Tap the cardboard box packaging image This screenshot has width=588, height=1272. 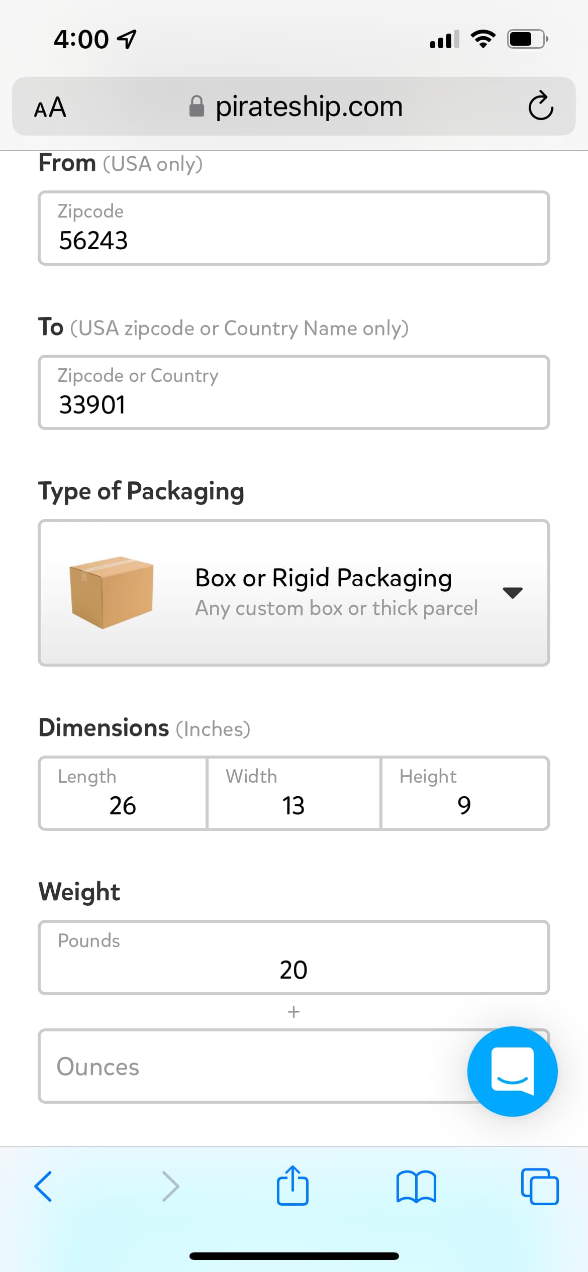pyautogui.click(x=111, y=592)
